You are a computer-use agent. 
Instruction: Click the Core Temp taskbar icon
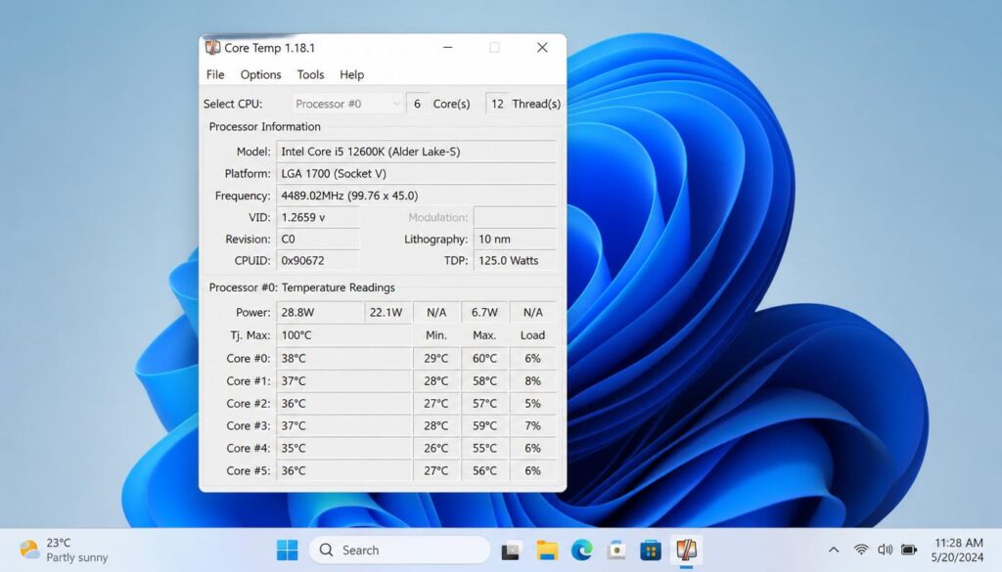(686, 550)
